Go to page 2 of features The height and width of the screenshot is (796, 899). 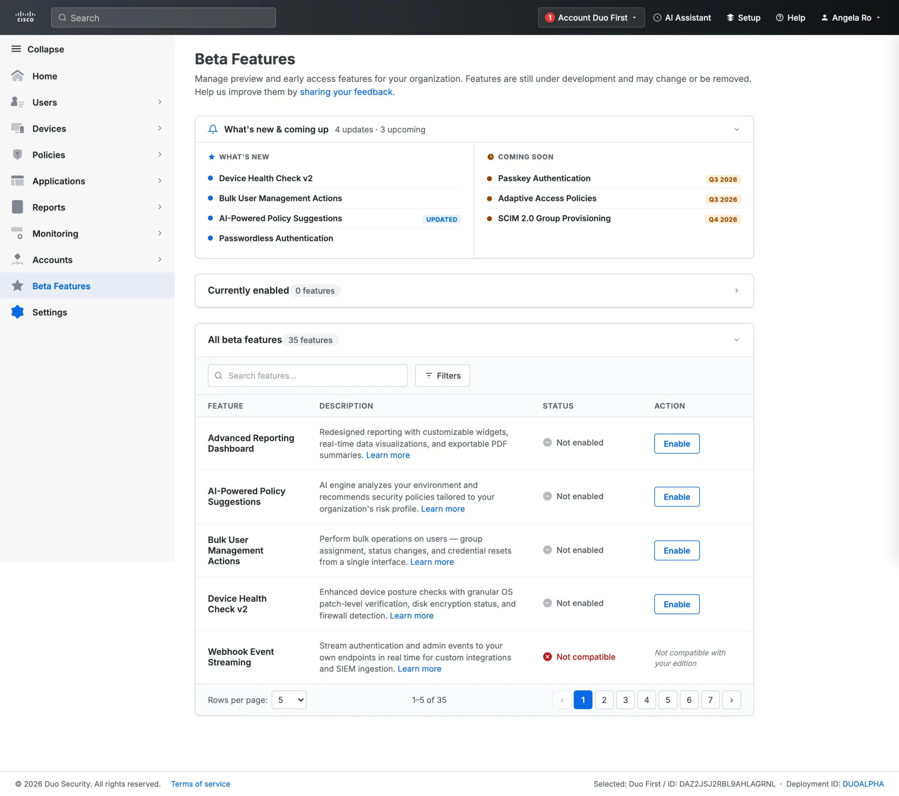click(604, 700)
